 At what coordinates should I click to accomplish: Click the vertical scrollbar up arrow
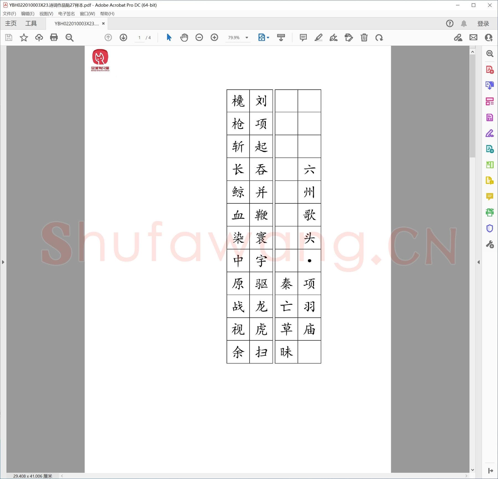click(473, 52)
